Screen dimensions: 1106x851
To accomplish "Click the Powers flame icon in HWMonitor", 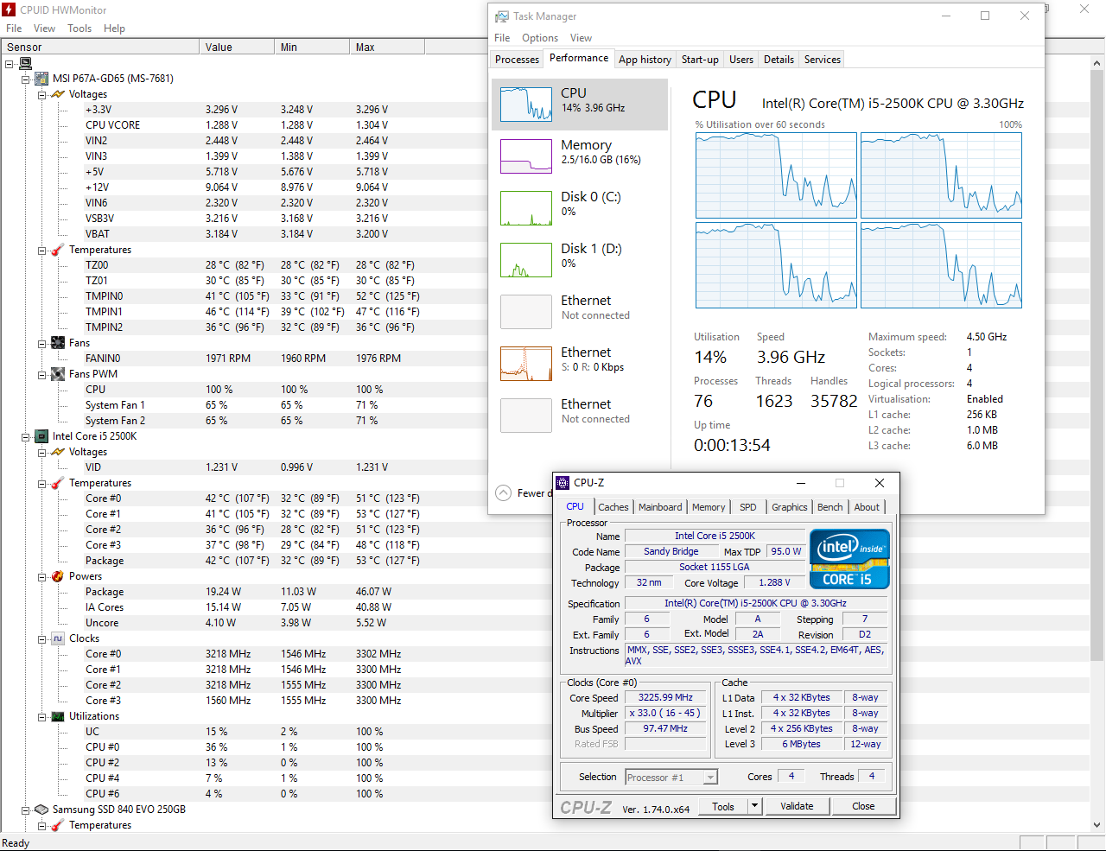I will [x=58, y=576].
